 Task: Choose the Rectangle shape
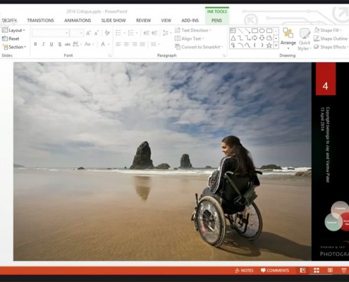click(x=255, y=30)
